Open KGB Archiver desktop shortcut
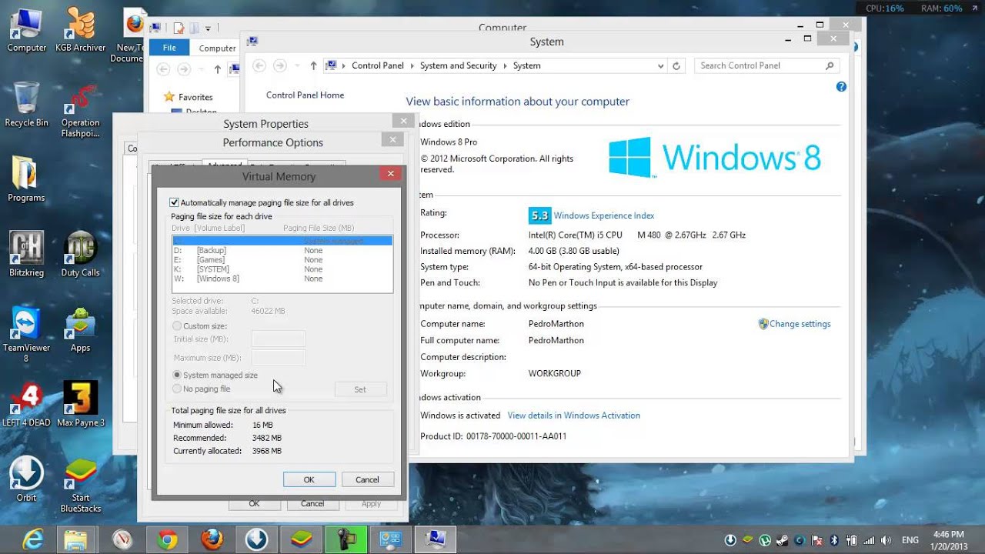 80,29
